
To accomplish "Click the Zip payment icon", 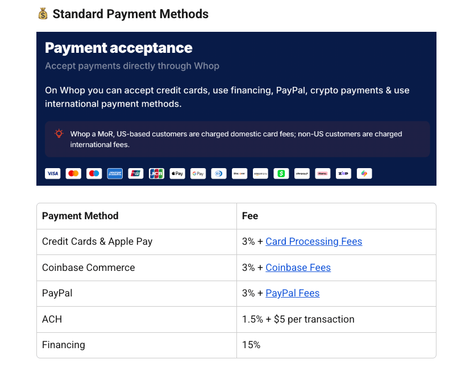I will [343, 173].
